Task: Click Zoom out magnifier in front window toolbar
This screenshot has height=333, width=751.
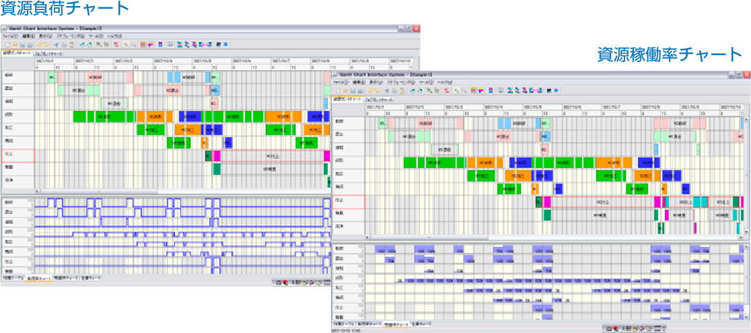Action: click(464, 91)
